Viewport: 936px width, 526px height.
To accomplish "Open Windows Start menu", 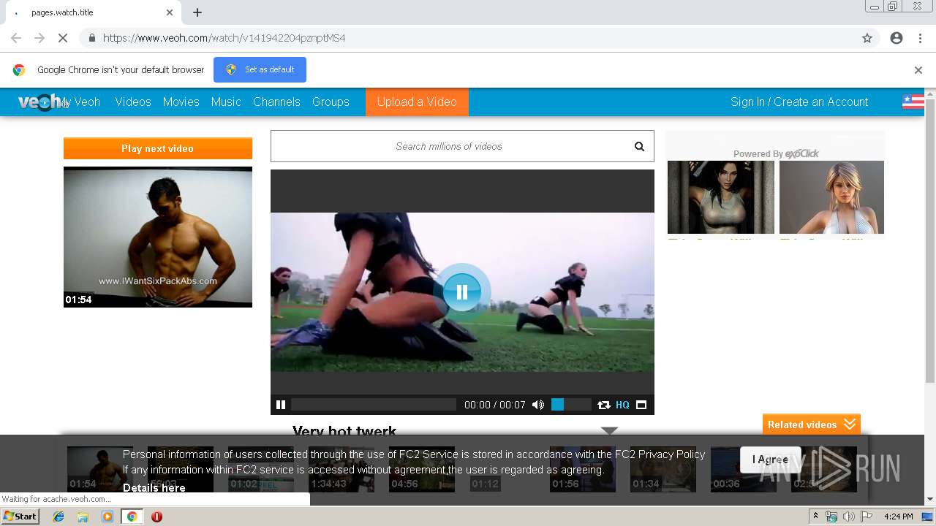I will (20, 517).
